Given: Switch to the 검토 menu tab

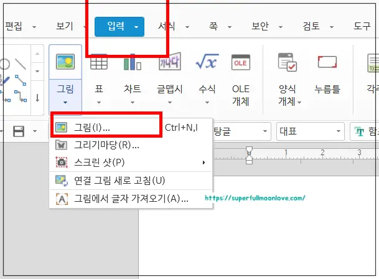Looking at the screenshot, I should 311,26.
